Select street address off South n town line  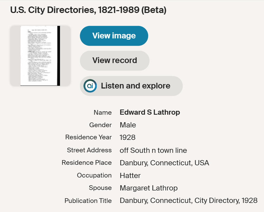coord(153,150)
